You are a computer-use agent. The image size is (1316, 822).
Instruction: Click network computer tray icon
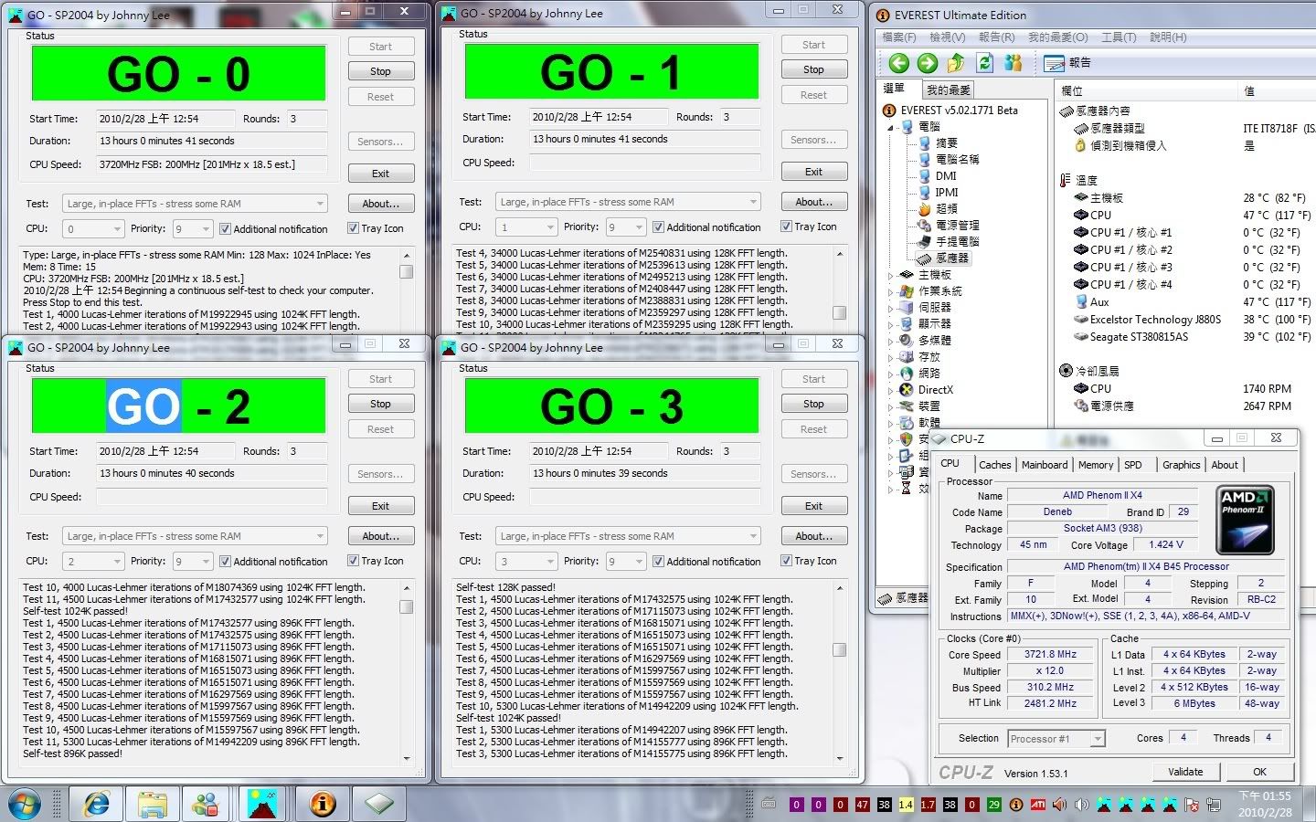[x=1214, y=805]
